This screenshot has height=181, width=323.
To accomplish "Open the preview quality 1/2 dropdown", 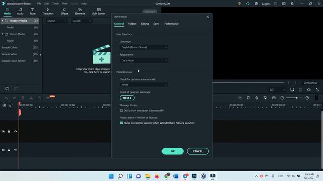I will coord(277,89).
